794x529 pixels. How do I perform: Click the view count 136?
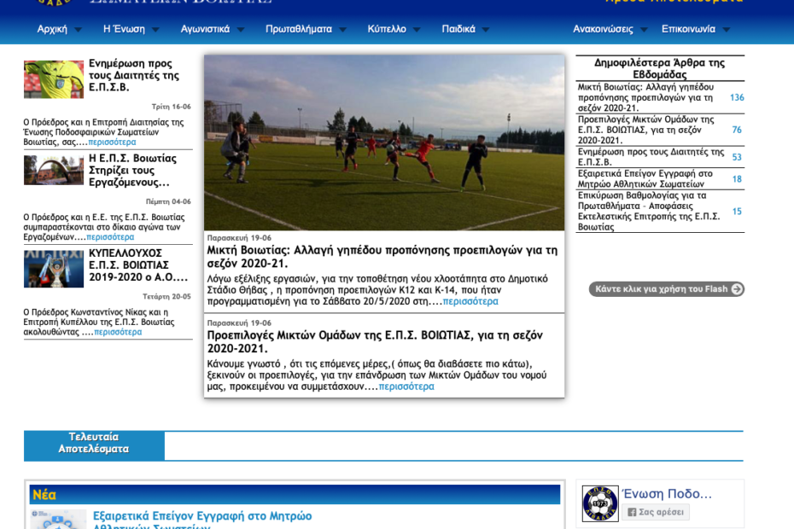737,98
